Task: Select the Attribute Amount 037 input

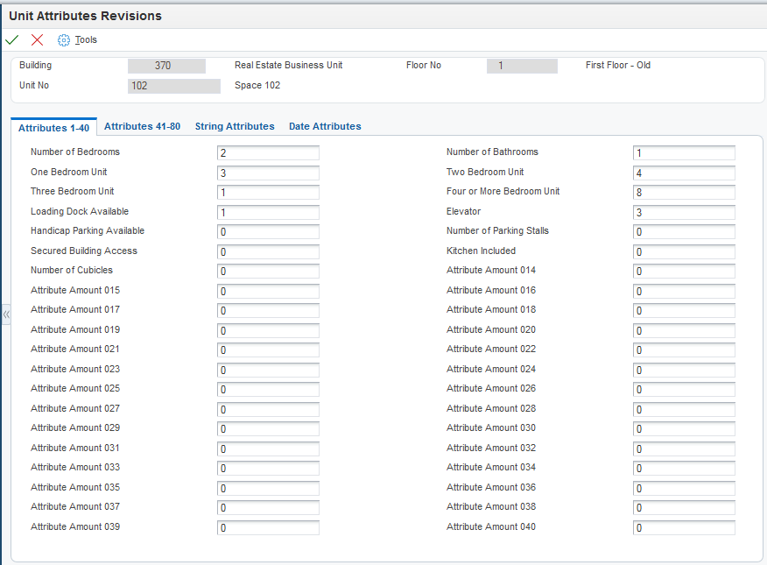Action: 268,508
